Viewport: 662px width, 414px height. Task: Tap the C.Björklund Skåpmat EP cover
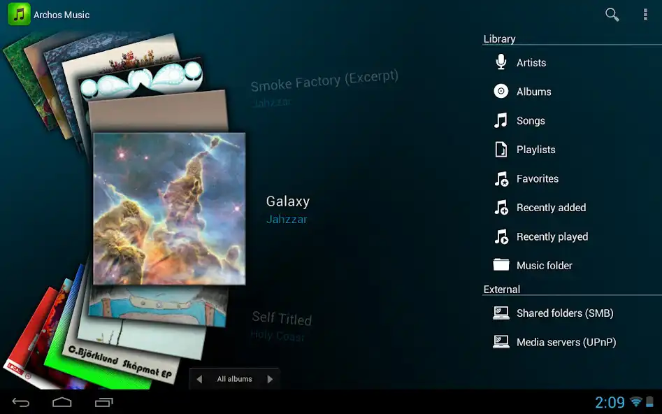[122, 359]
